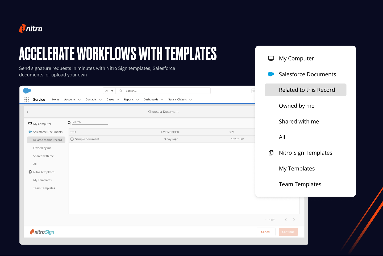Viewport: 383px width, 256px height.
Task: Click the search magnifier in document list
Action: pyautogui.click(x=69, y=123)
